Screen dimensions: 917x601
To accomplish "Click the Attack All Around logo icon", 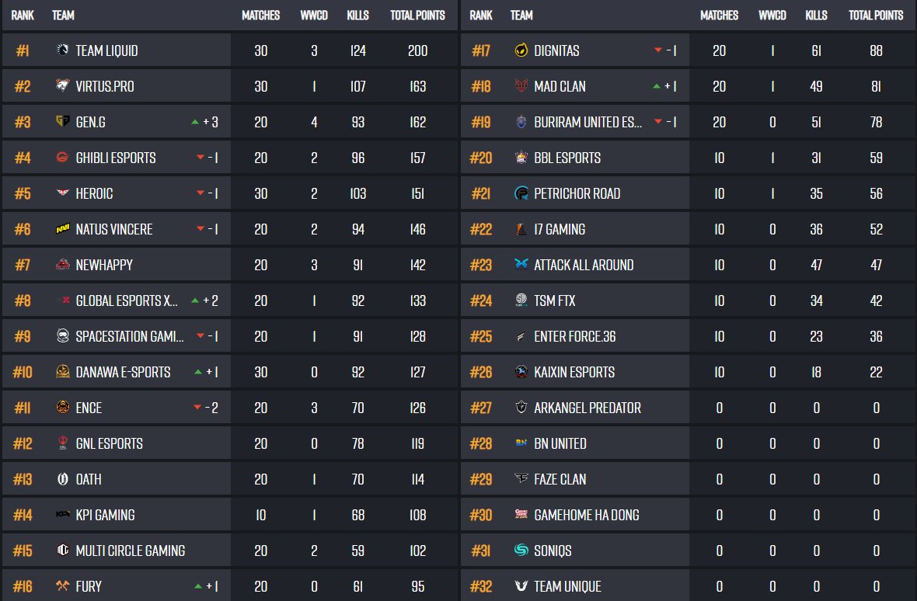I will tap(521, 263).
